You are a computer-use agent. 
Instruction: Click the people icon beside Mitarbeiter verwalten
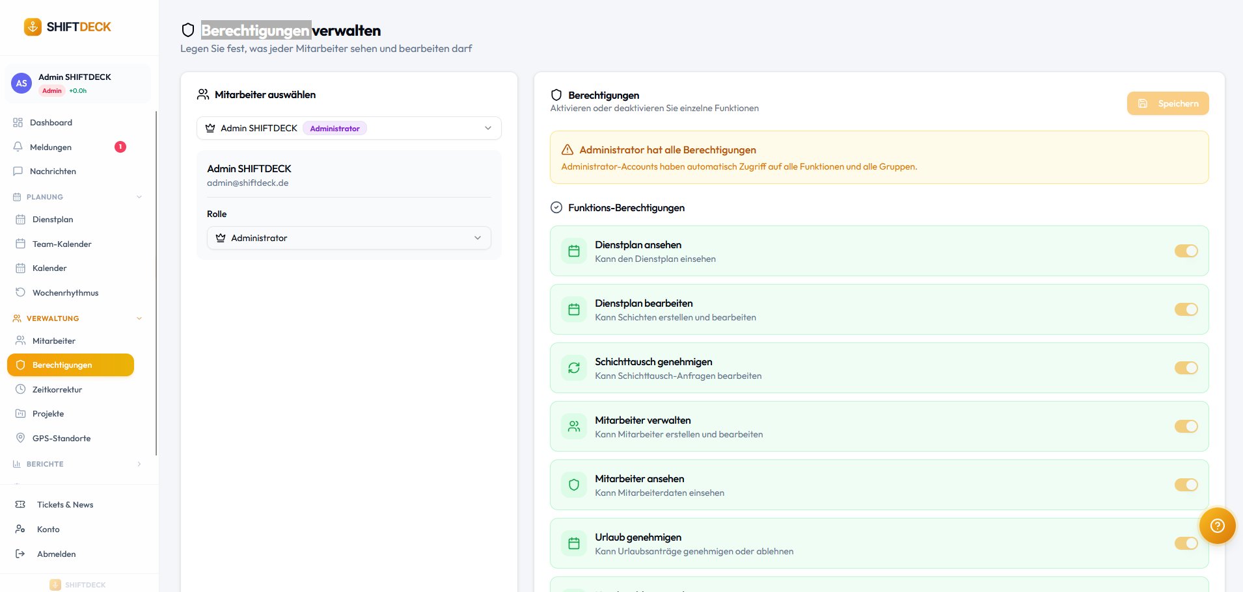(x=573, y=426)
